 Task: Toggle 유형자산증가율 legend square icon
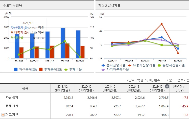click(159, 65)
